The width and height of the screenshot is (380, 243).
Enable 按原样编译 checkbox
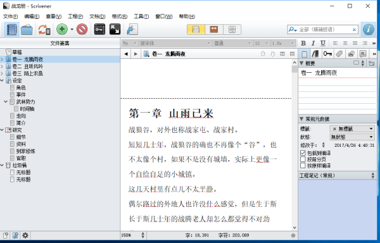(303, 166)
